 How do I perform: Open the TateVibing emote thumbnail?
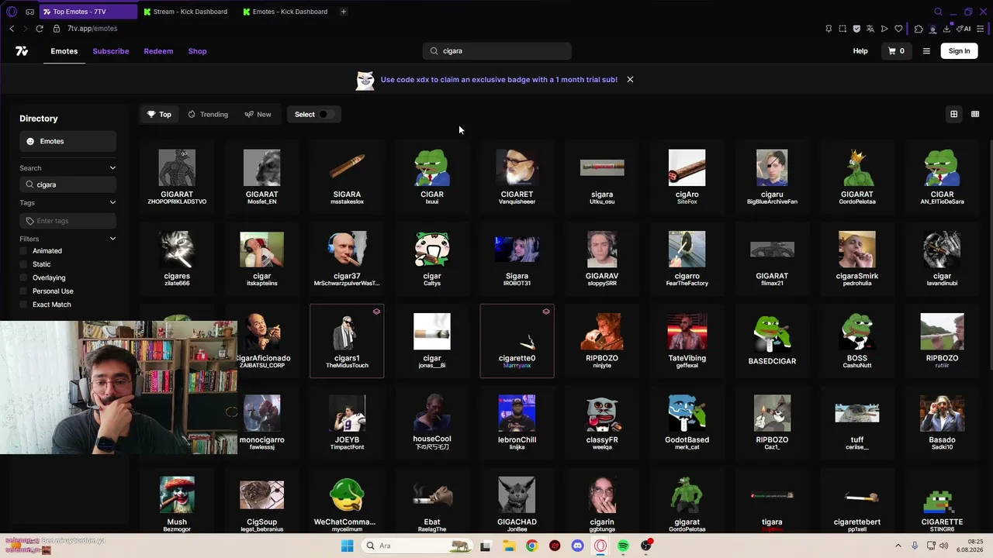687,332
